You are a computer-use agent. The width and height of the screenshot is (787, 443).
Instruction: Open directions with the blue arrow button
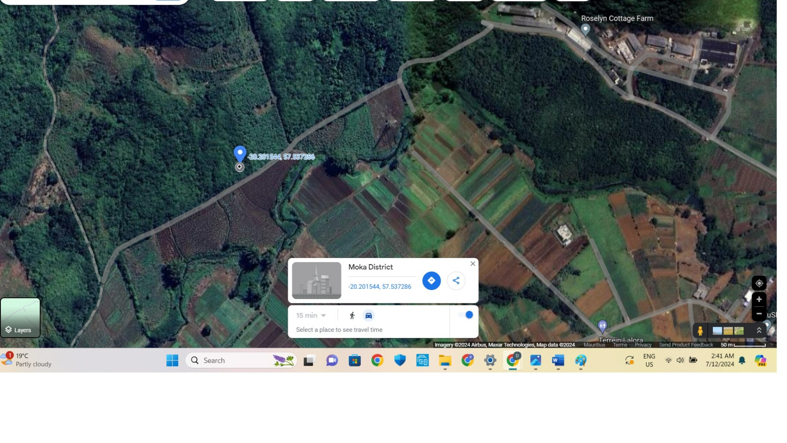click(431, 281)
